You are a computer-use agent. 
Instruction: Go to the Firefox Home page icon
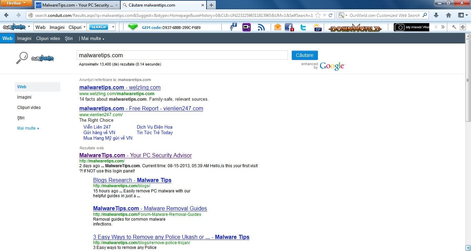coord(449,15)
